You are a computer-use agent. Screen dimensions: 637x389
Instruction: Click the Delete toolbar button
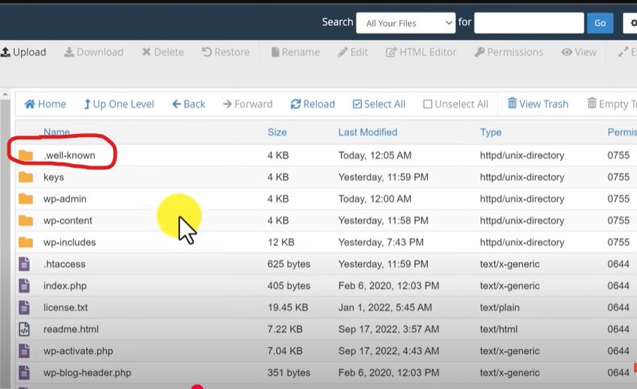click(x=163, y=52)
